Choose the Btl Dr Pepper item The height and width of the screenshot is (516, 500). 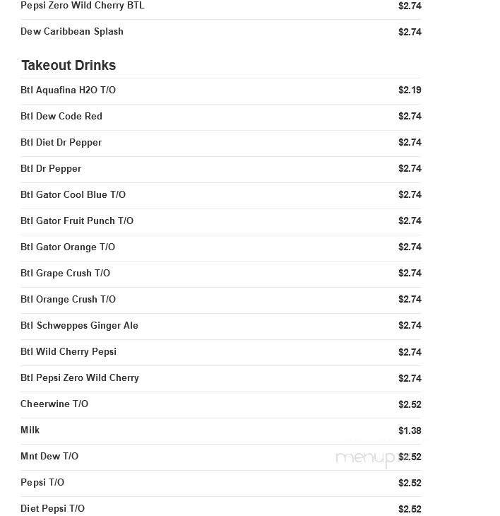click(51, 169)
